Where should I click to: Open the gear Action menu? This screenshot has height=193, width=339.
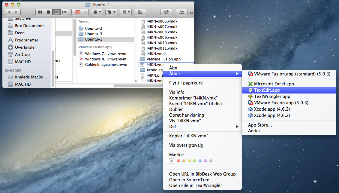pyautogui.click(x=126, y=12)
